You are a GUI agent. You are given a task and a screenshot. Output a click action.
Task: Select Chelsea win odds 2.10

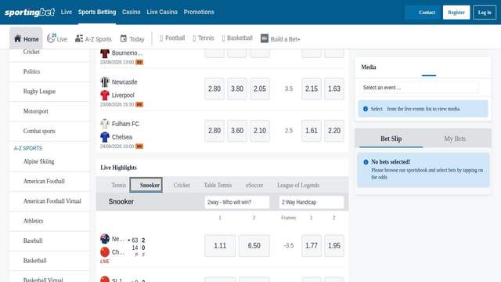pyautogui.click(x=260, y=131)
